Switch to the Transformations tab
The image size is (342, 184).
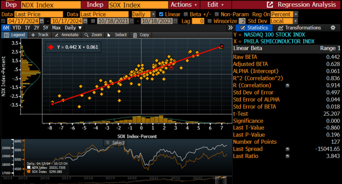click(x=299, y=28)
